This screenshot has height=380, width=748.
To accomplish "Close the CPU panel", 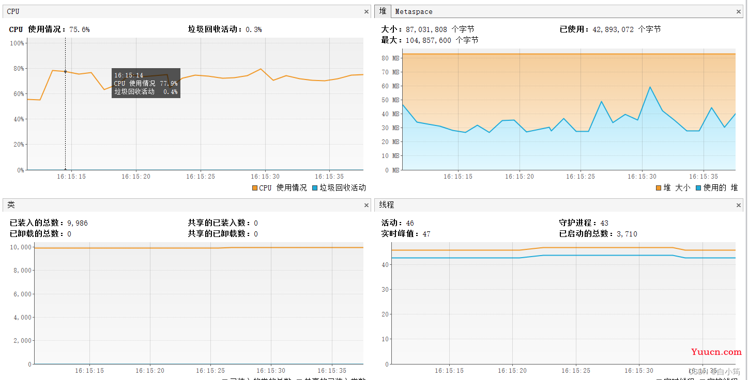I will 367,11.
